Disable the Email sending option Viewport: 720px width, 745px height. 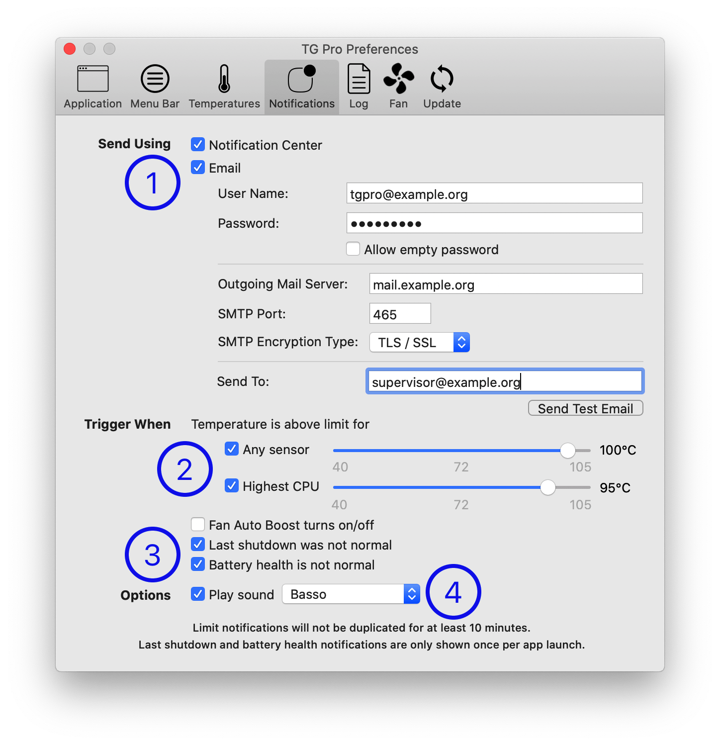tap(197, 168)
